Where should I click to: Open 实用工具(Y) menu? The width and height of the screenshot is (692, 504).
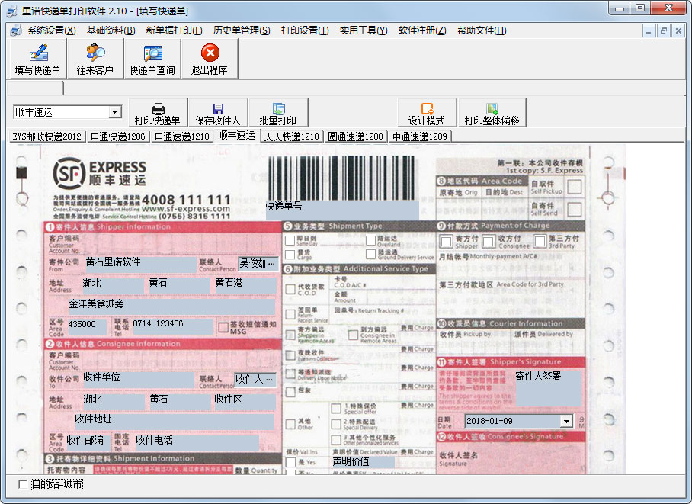(x=364, y=30)
